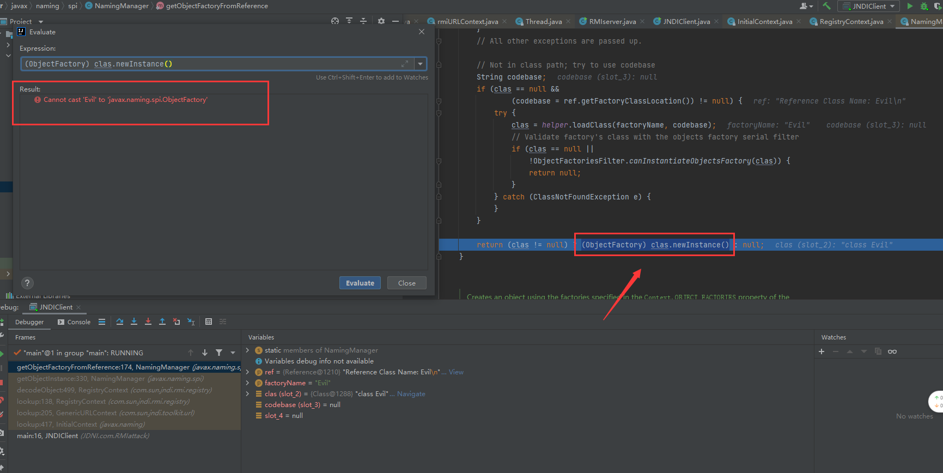943x473 pixels.
Task: Open the thread selector dropdown in Frames
Action: point(233,353)
